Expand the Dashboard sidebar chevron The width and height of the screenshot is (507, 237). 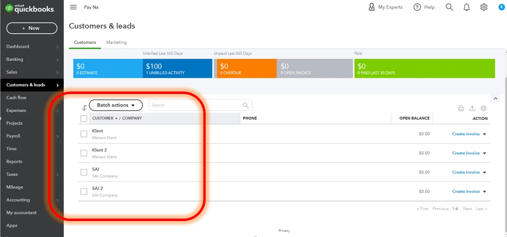58,47
